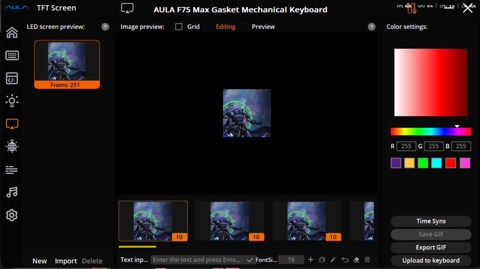Image resolution: width=480 pixels, height=269 pixels.
Task: Open the macro editor sidebar icon
Action: 12,78
